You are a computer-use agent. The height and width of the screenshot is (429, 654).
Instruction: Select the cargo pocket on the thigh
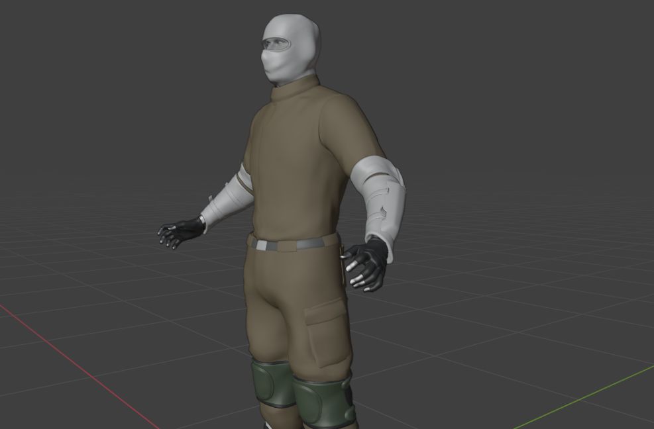point(326,331)
